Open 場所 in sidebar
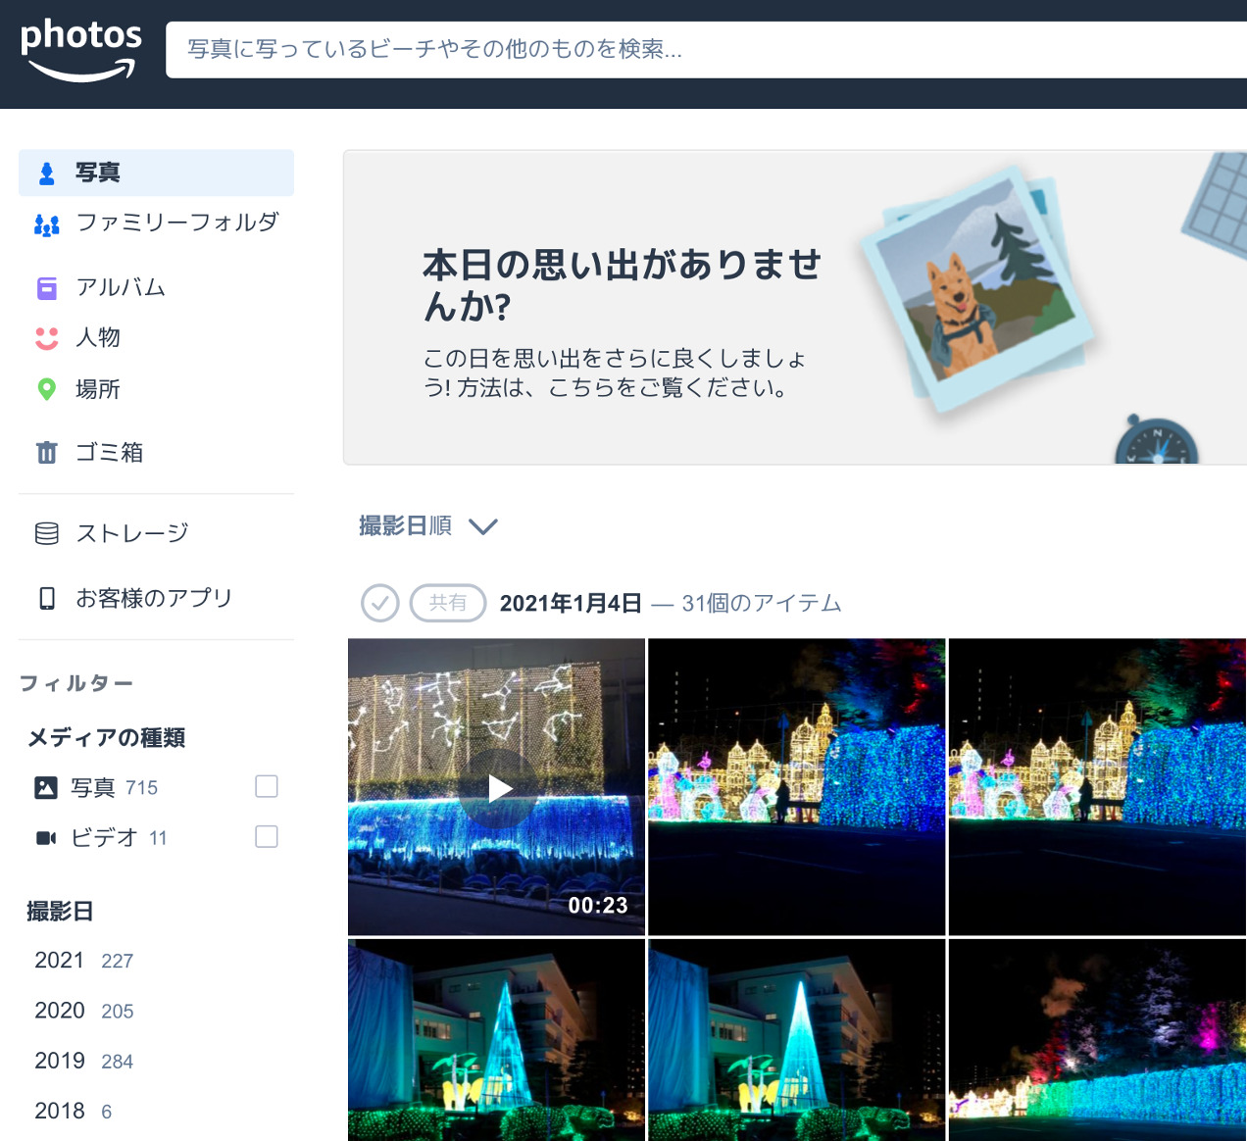Image resolution: width=1247 pixels, height=1141 pixels. 156,389
